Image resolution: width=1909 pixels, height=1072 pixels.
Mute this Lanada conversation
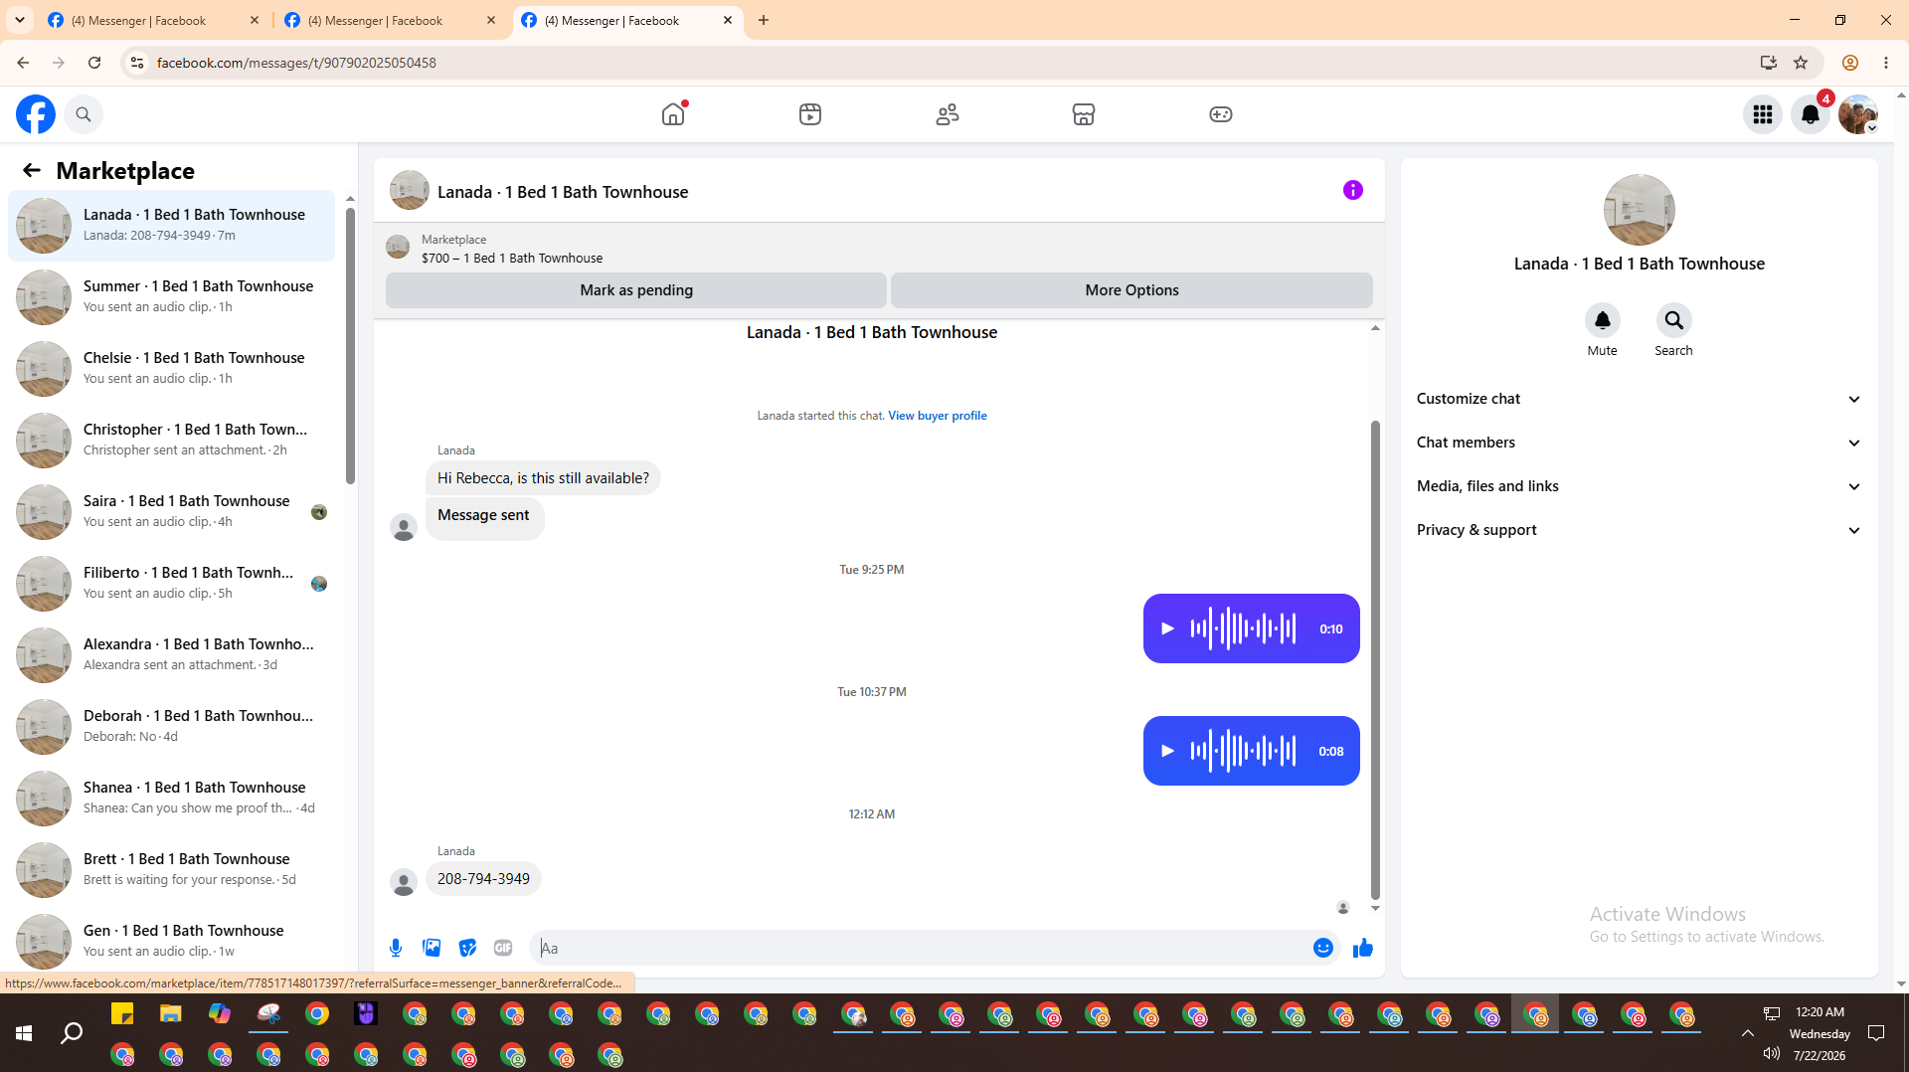tap(1602, 320)
